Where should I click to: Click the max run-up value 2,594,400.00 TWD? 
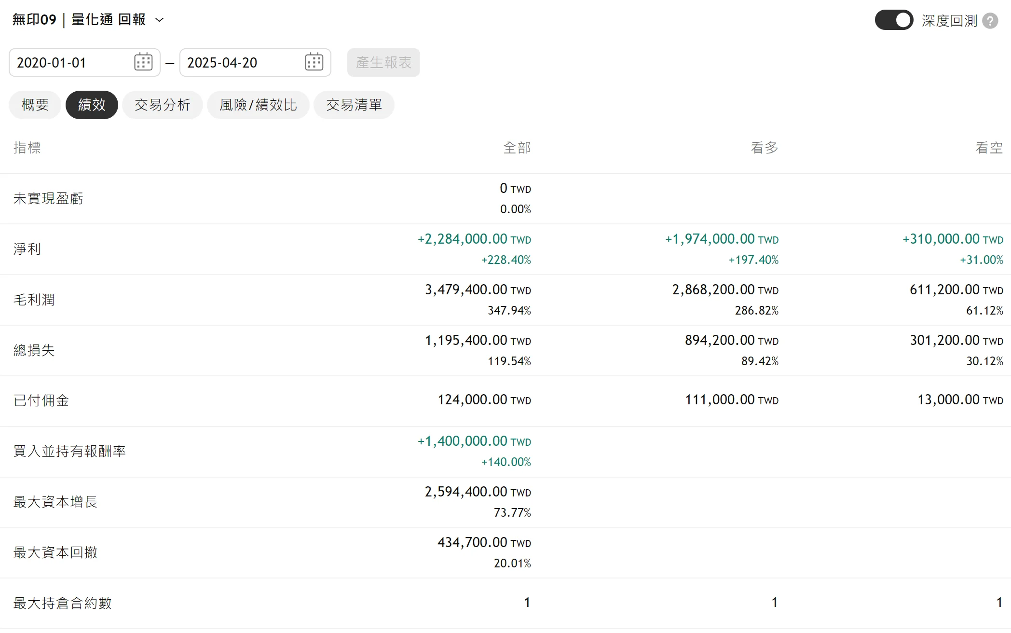pyautogui.click(x=478, y=492)
